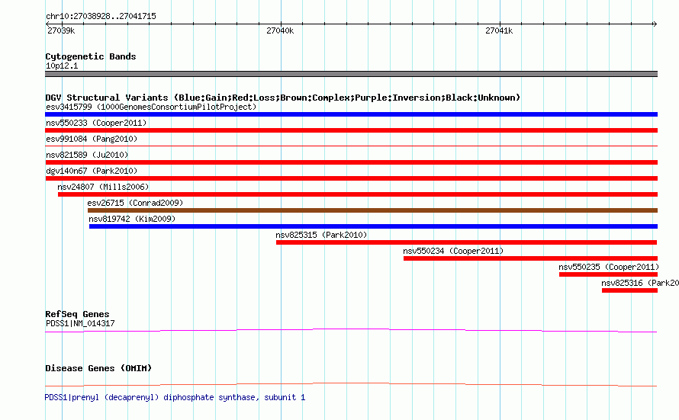
Task: Click the nsv821589 red loss bar
Action: point(351,162)
